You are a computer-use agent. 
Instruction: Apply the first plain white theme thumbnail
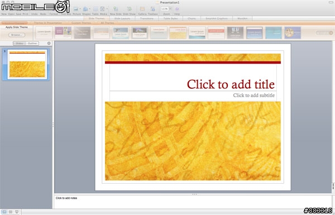(44, 33)
